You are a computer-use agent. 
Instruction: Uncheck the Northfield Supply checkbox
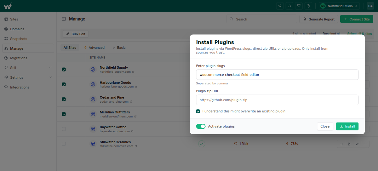[x=64, y=70]
